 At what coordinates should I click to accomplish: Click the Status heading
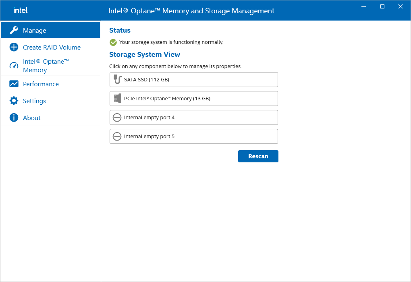point(120,30)
